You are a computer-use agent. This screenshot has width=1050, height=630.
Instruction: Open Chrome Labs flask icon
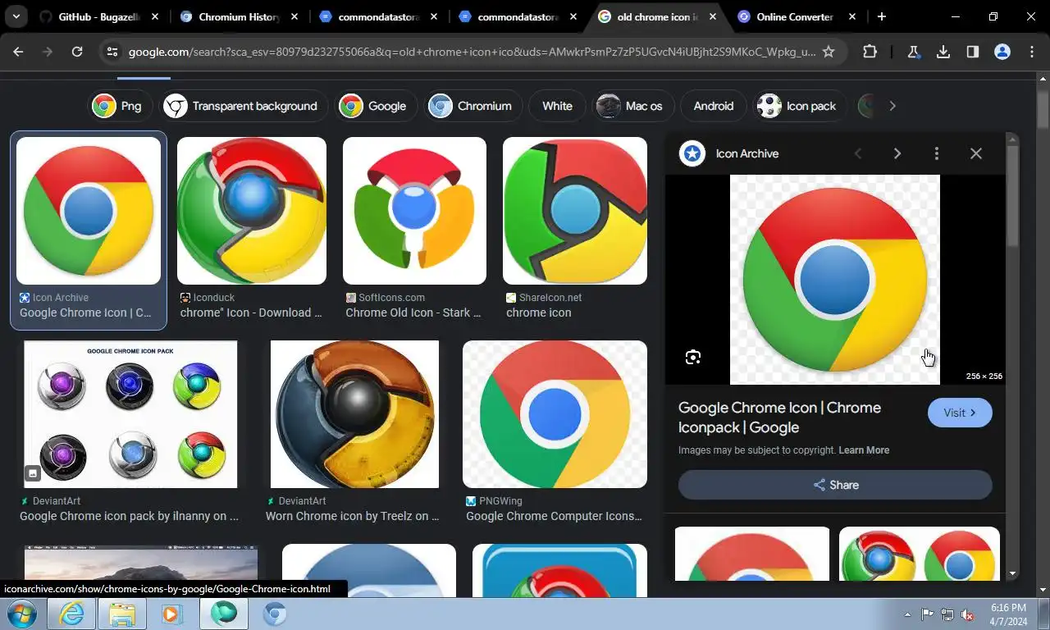point(914,52)
